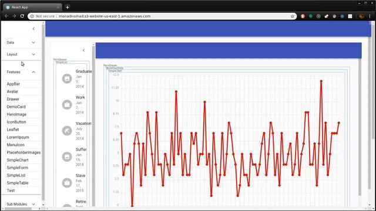
Task: Click the Suffer list item avatar icon
Action: point(67,156)
